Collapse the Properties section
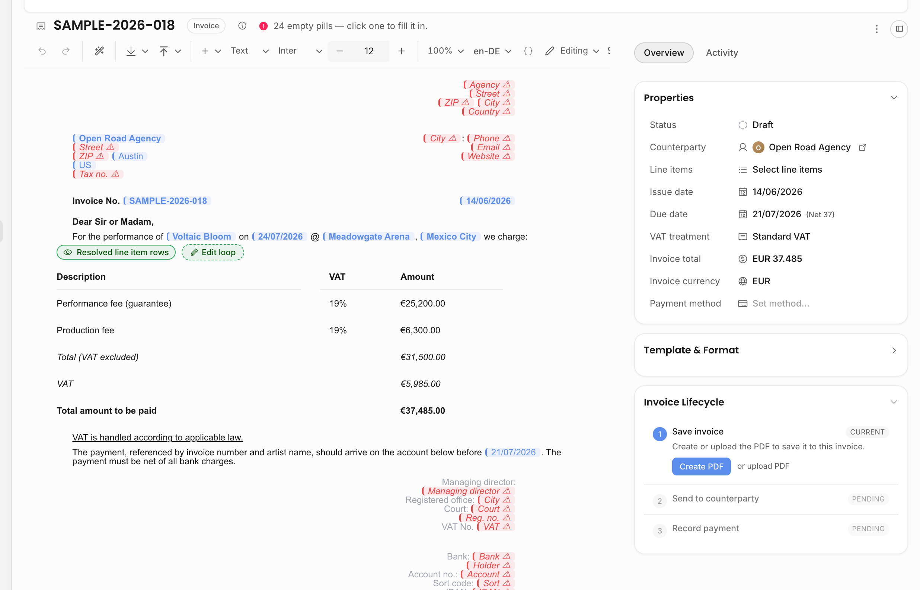The width and height of the screenshot is (920, 590). click(x=894, y=98)
